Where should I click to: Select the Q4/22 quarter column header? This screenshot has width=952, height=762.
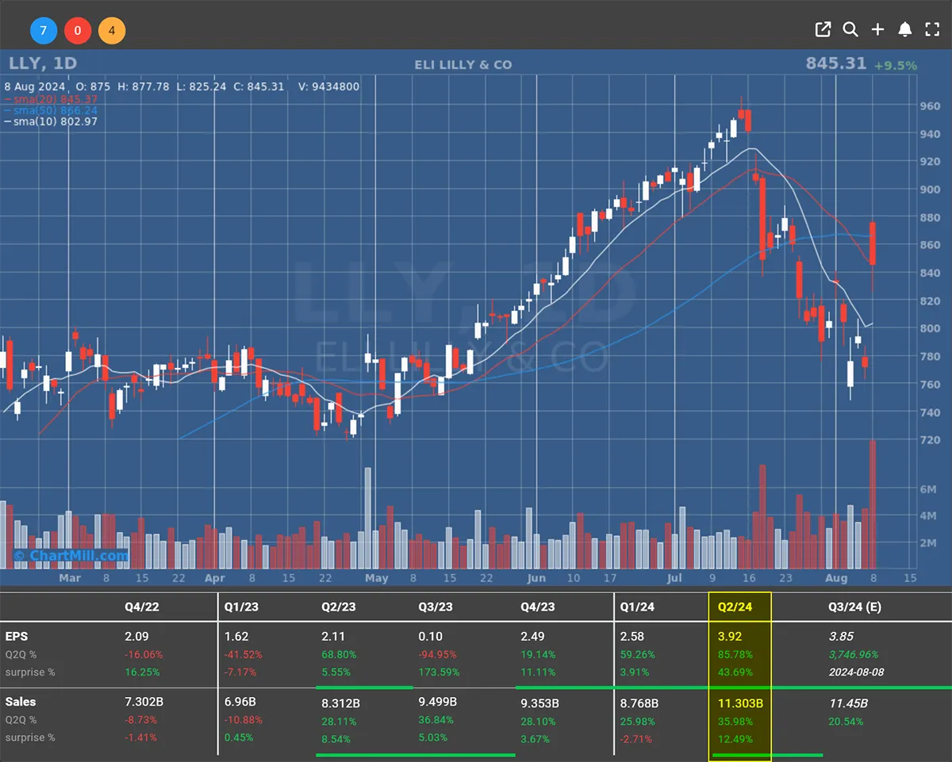tap(144, 607)
